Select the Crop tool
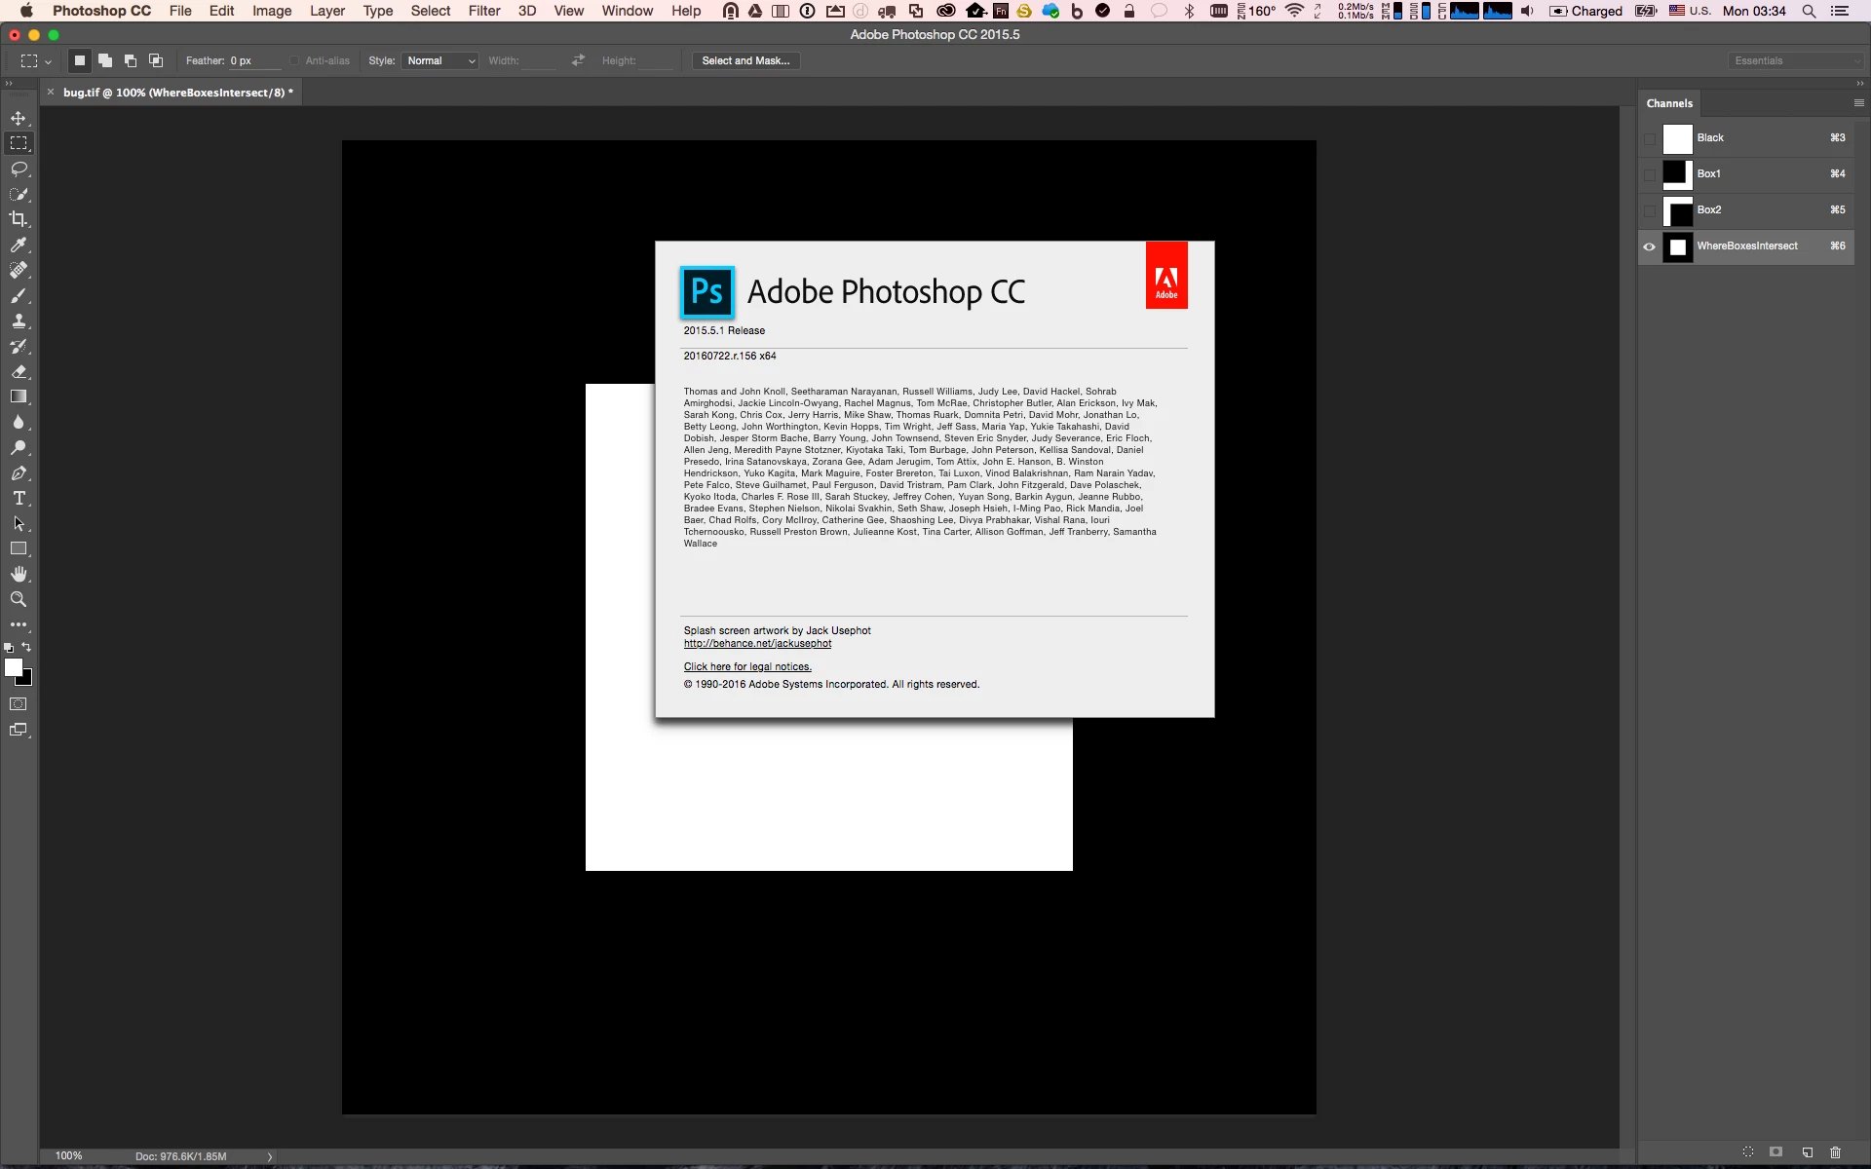1871x1169 pixels. point(19,219)
